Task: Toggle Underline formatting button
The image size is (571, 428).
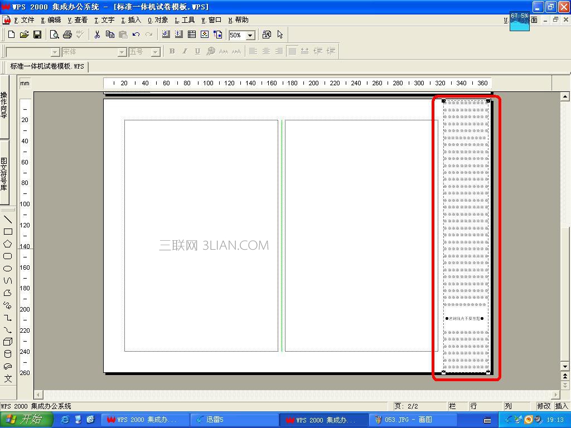Action: pos(197,51)
